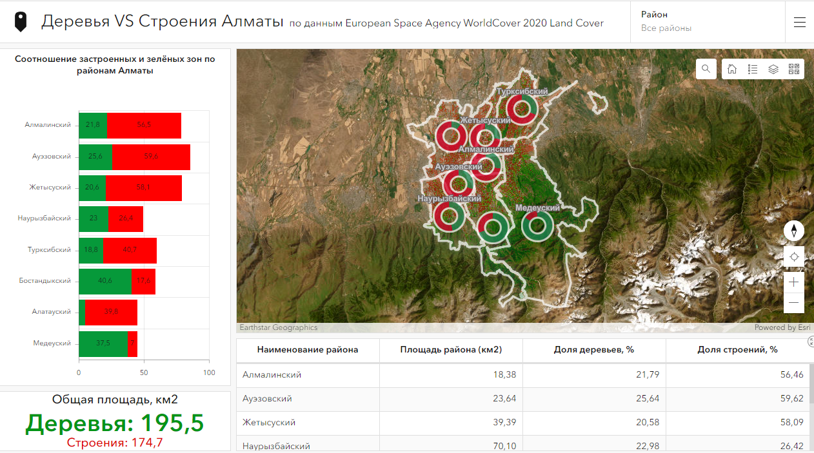Viewport: 814px width, 453px height.
Task: Reset map orientation with compass
Action: pyautogui.click(x=794, y=231)
